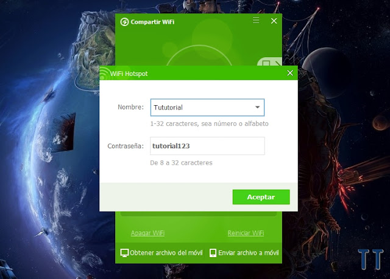
Task: Click the WiFi Hotspot dialog title
Action: click(x=129, y=74)
